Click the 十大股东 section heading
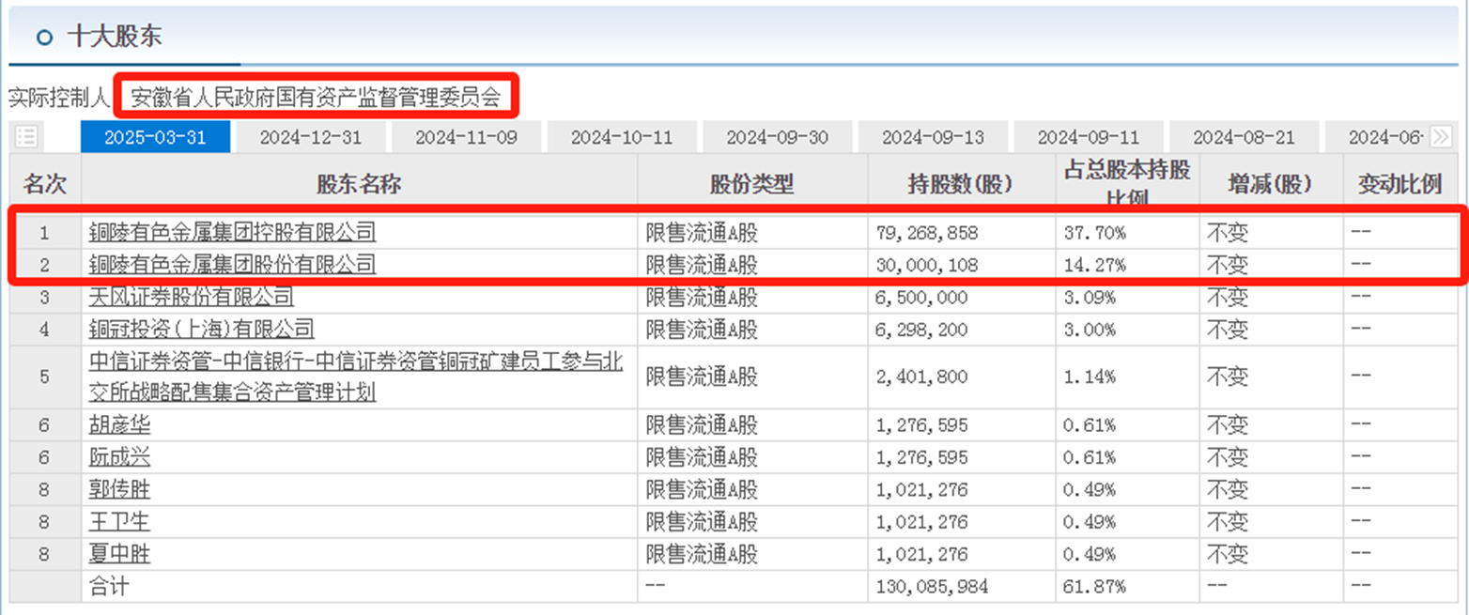Image resolution: width=1469 pixels, height=615 pixels. (115, 37)
